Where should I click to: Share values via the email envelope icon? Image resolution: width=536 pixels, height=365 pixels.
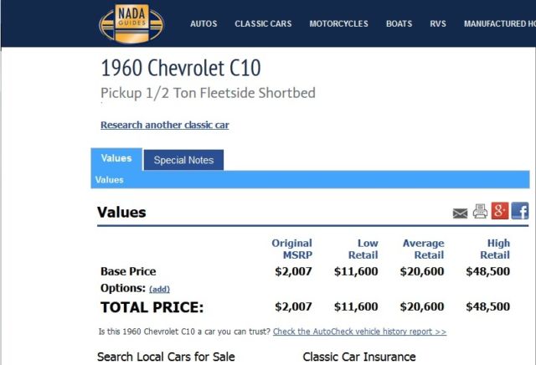point(460,213)
